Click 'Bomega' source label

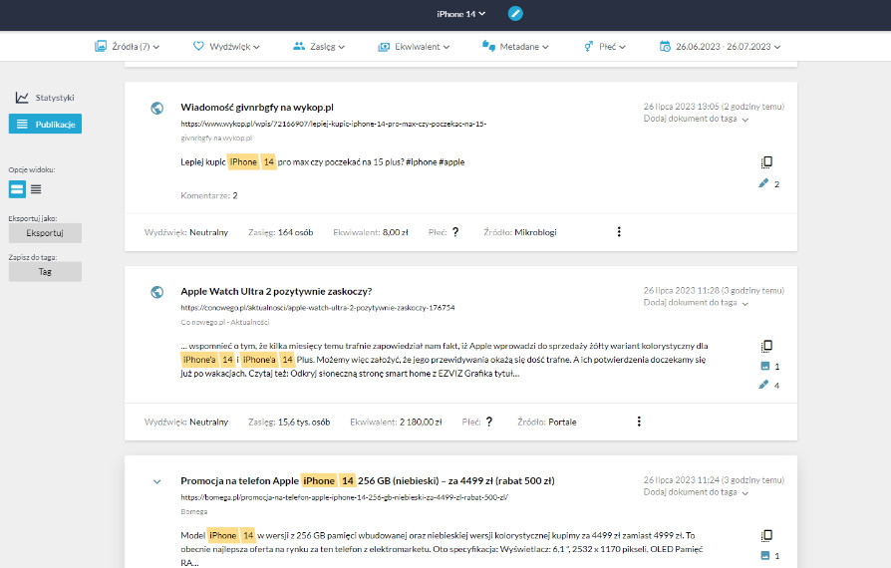tap(193, 512)
